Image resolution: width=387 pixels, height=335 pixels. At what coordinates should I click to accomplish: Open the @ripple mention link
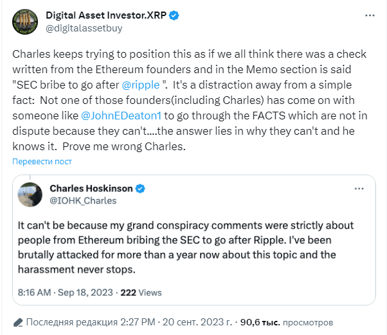[141, 85]
